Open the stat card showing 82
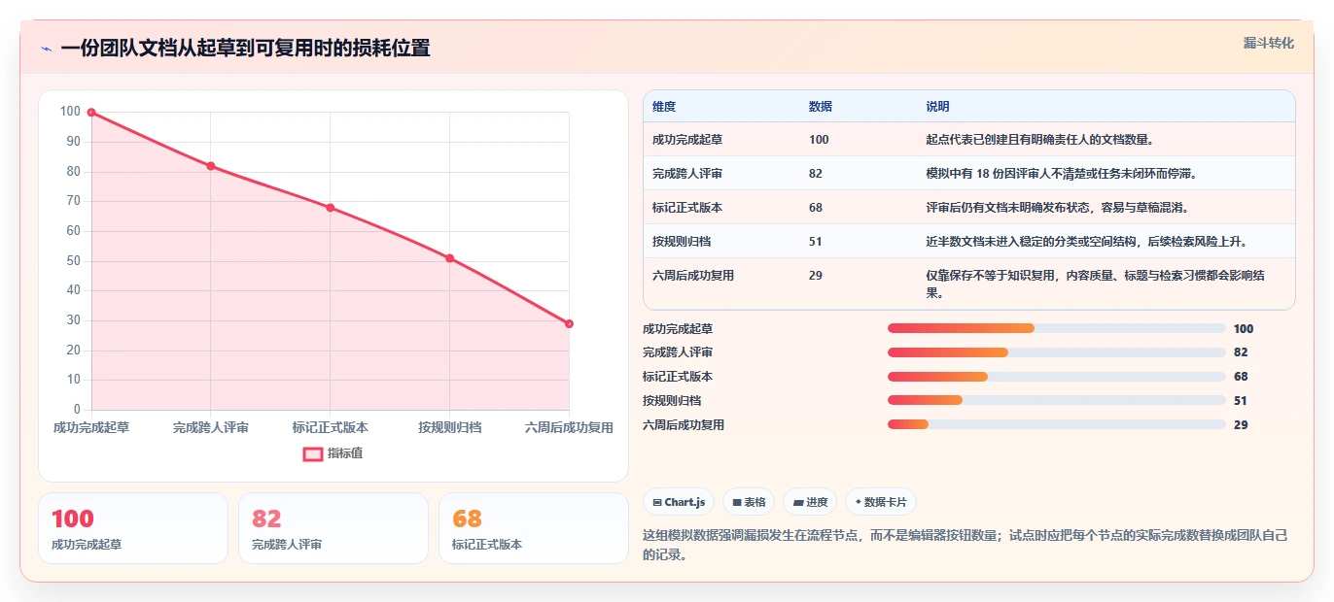Viewport: 1334px width, 602px height. click(333, 528)
